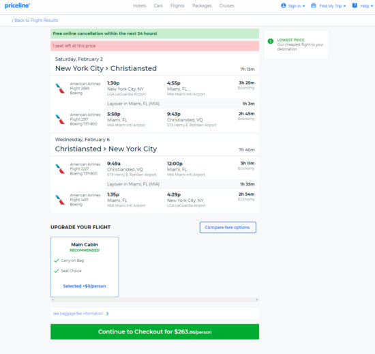375x354 pixels.
Task: Select the Main Cabin fare card
Action: (x=85, y=267)
